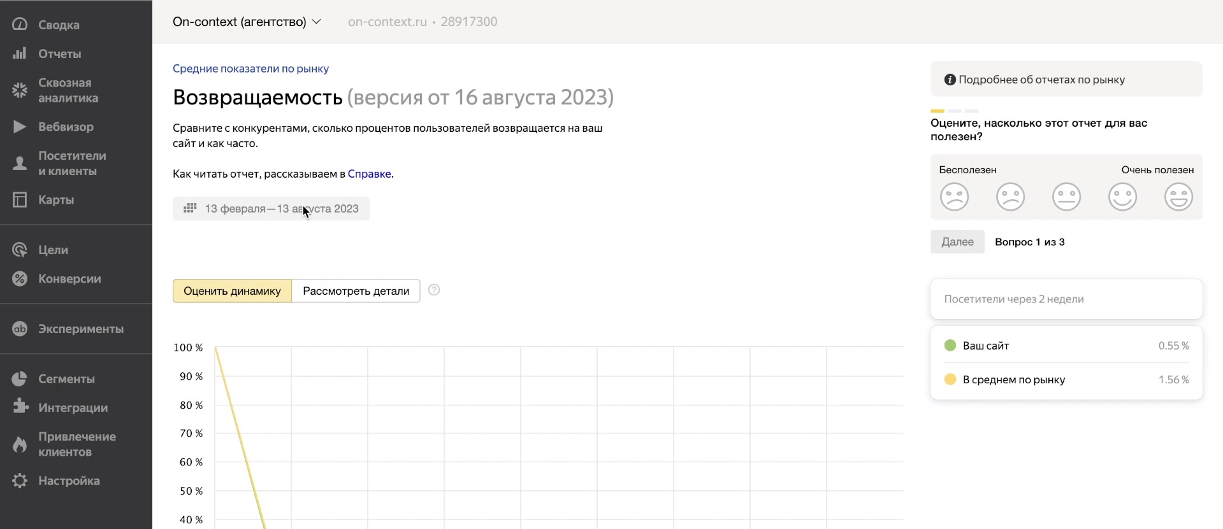1223x529 pixels.
Task: Click the Карты icon in sidebar
Action: point(20,200)
